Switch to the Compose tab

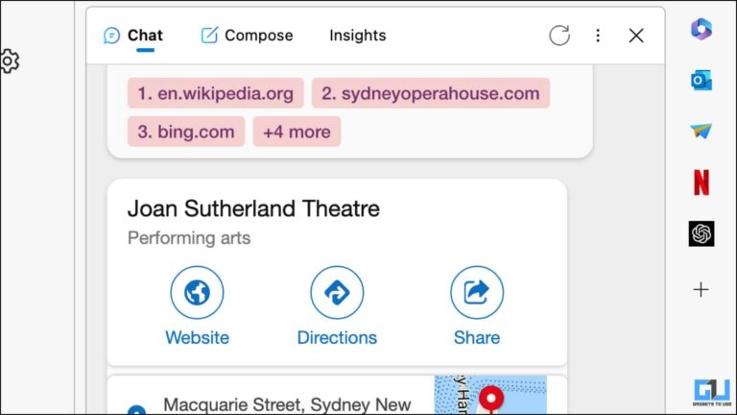247,36
